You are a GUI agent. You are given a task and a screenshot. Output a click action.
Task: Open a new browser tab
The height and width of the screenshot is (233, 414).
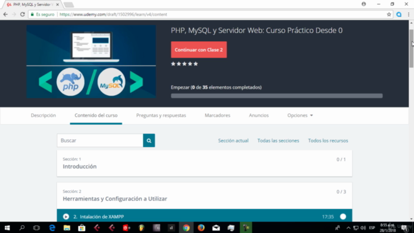coord(69,5)
